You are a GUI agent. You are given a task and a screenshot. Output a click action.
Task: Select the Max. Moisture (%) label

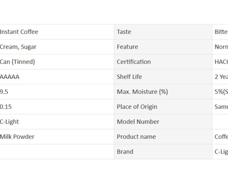click(142, 92)
